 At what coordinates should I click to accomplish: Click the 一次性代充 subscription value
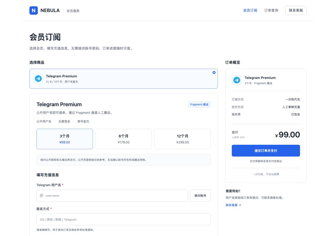292,99
